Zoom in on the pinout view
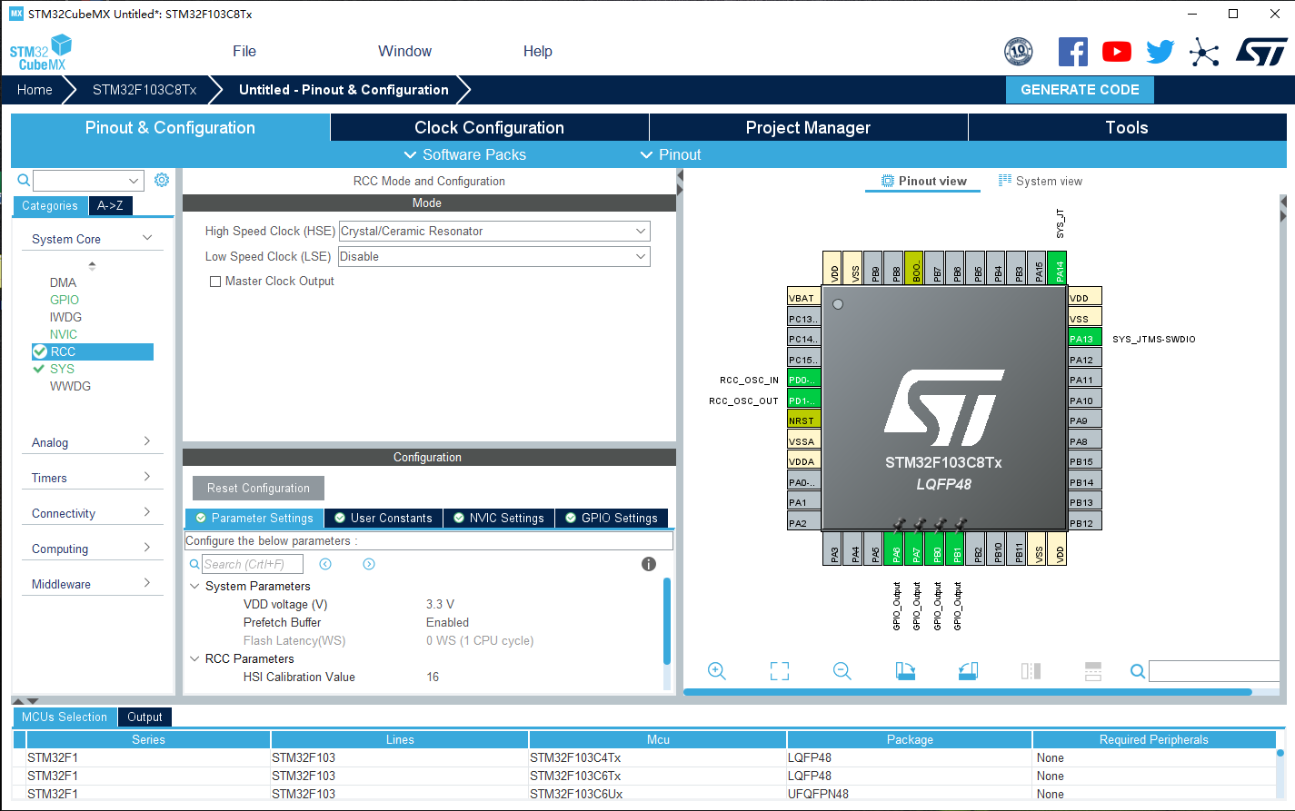This screenshot has width=1295, height=811. (717, 671)
